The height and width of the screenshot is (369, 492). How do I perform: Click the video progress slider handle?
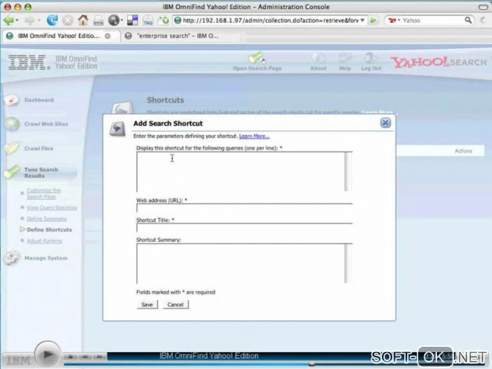[312, 364]
